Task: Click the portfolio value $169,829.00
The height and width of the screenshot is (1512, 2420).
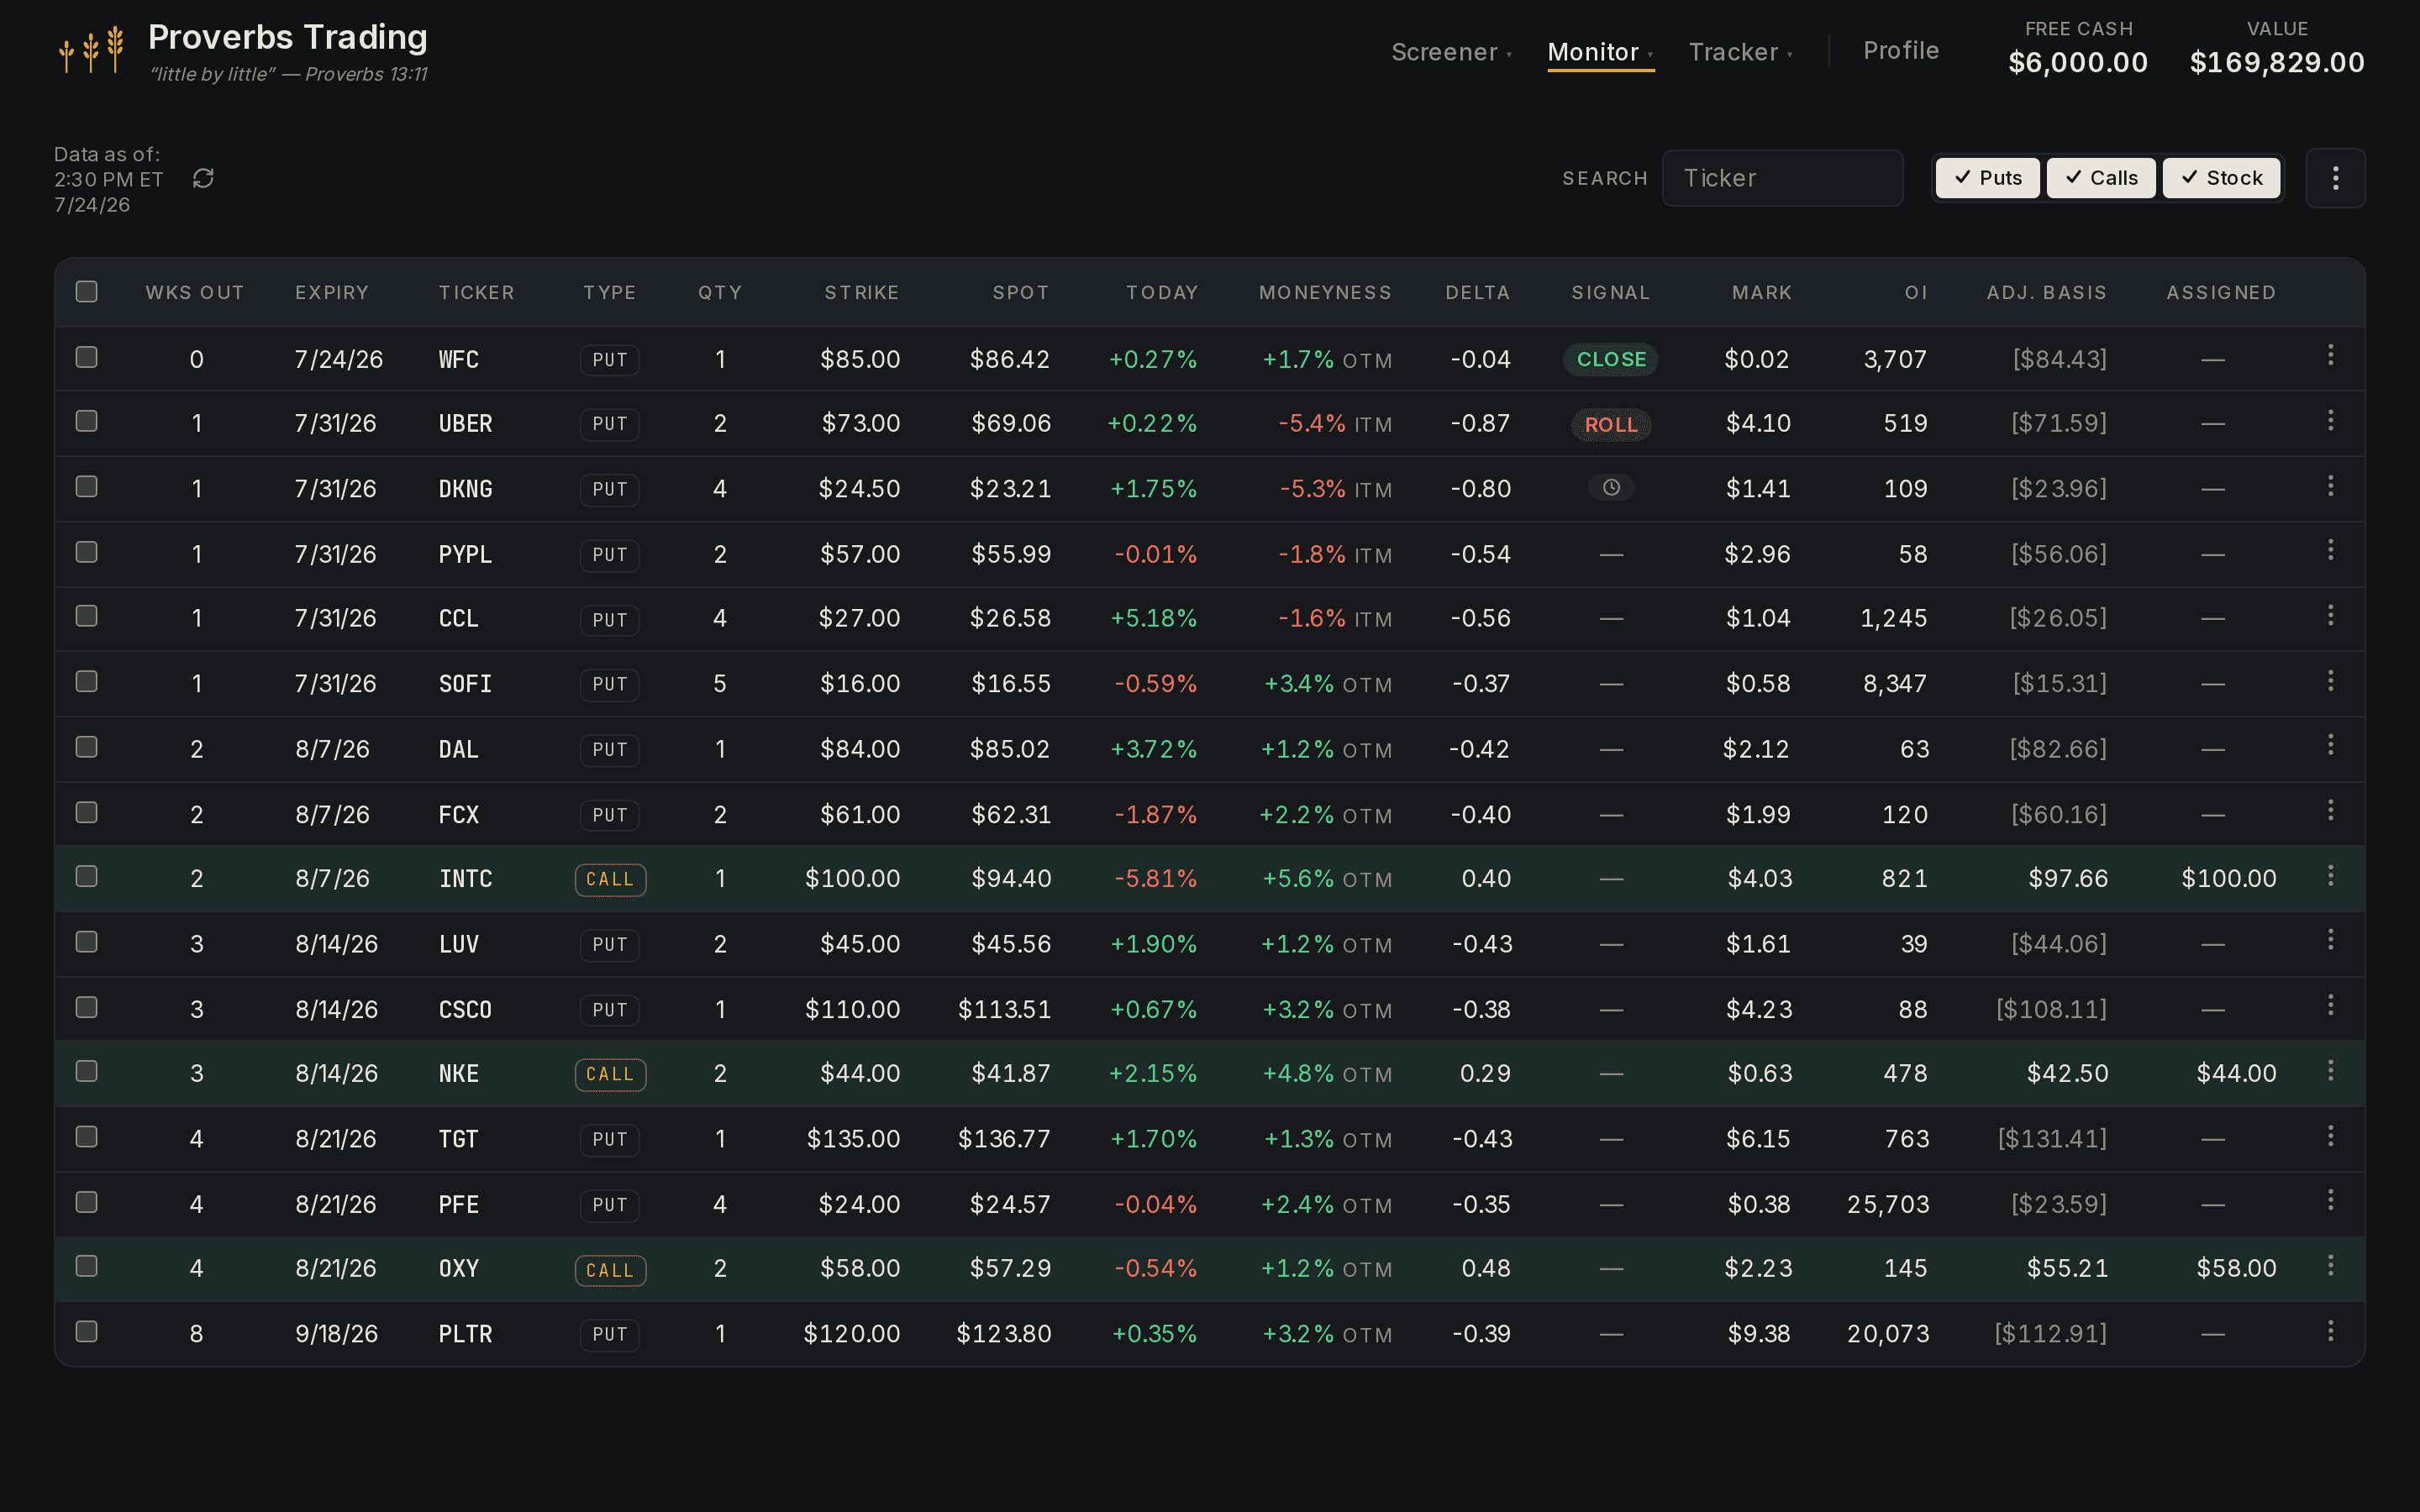Action: 2277,62
